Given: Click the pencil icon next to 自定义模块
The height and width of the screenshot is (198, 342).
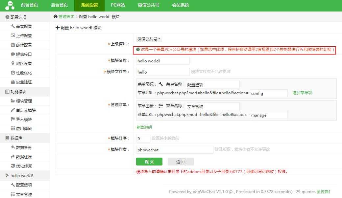Looking at the screenshot, I should (x=12, y=110).
